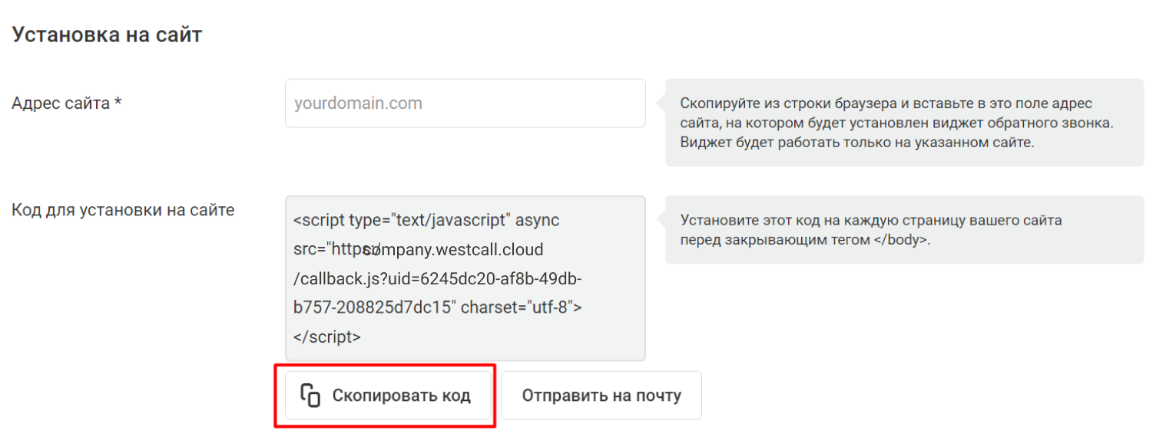Click the Адрес сайта label

coord(61,103)
